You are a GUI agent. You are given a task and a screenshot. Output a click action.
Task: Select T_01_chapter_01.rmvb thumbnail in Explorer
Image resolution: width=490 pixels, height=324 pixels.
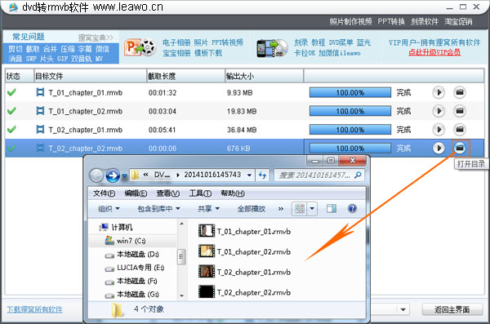207,231
